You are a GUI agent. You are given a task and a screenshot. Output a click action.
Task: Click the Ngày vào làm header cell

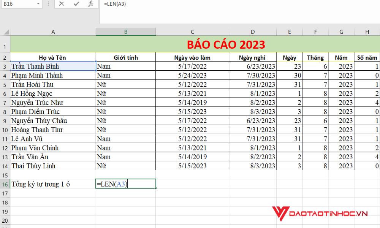click(x=192, y=57)
